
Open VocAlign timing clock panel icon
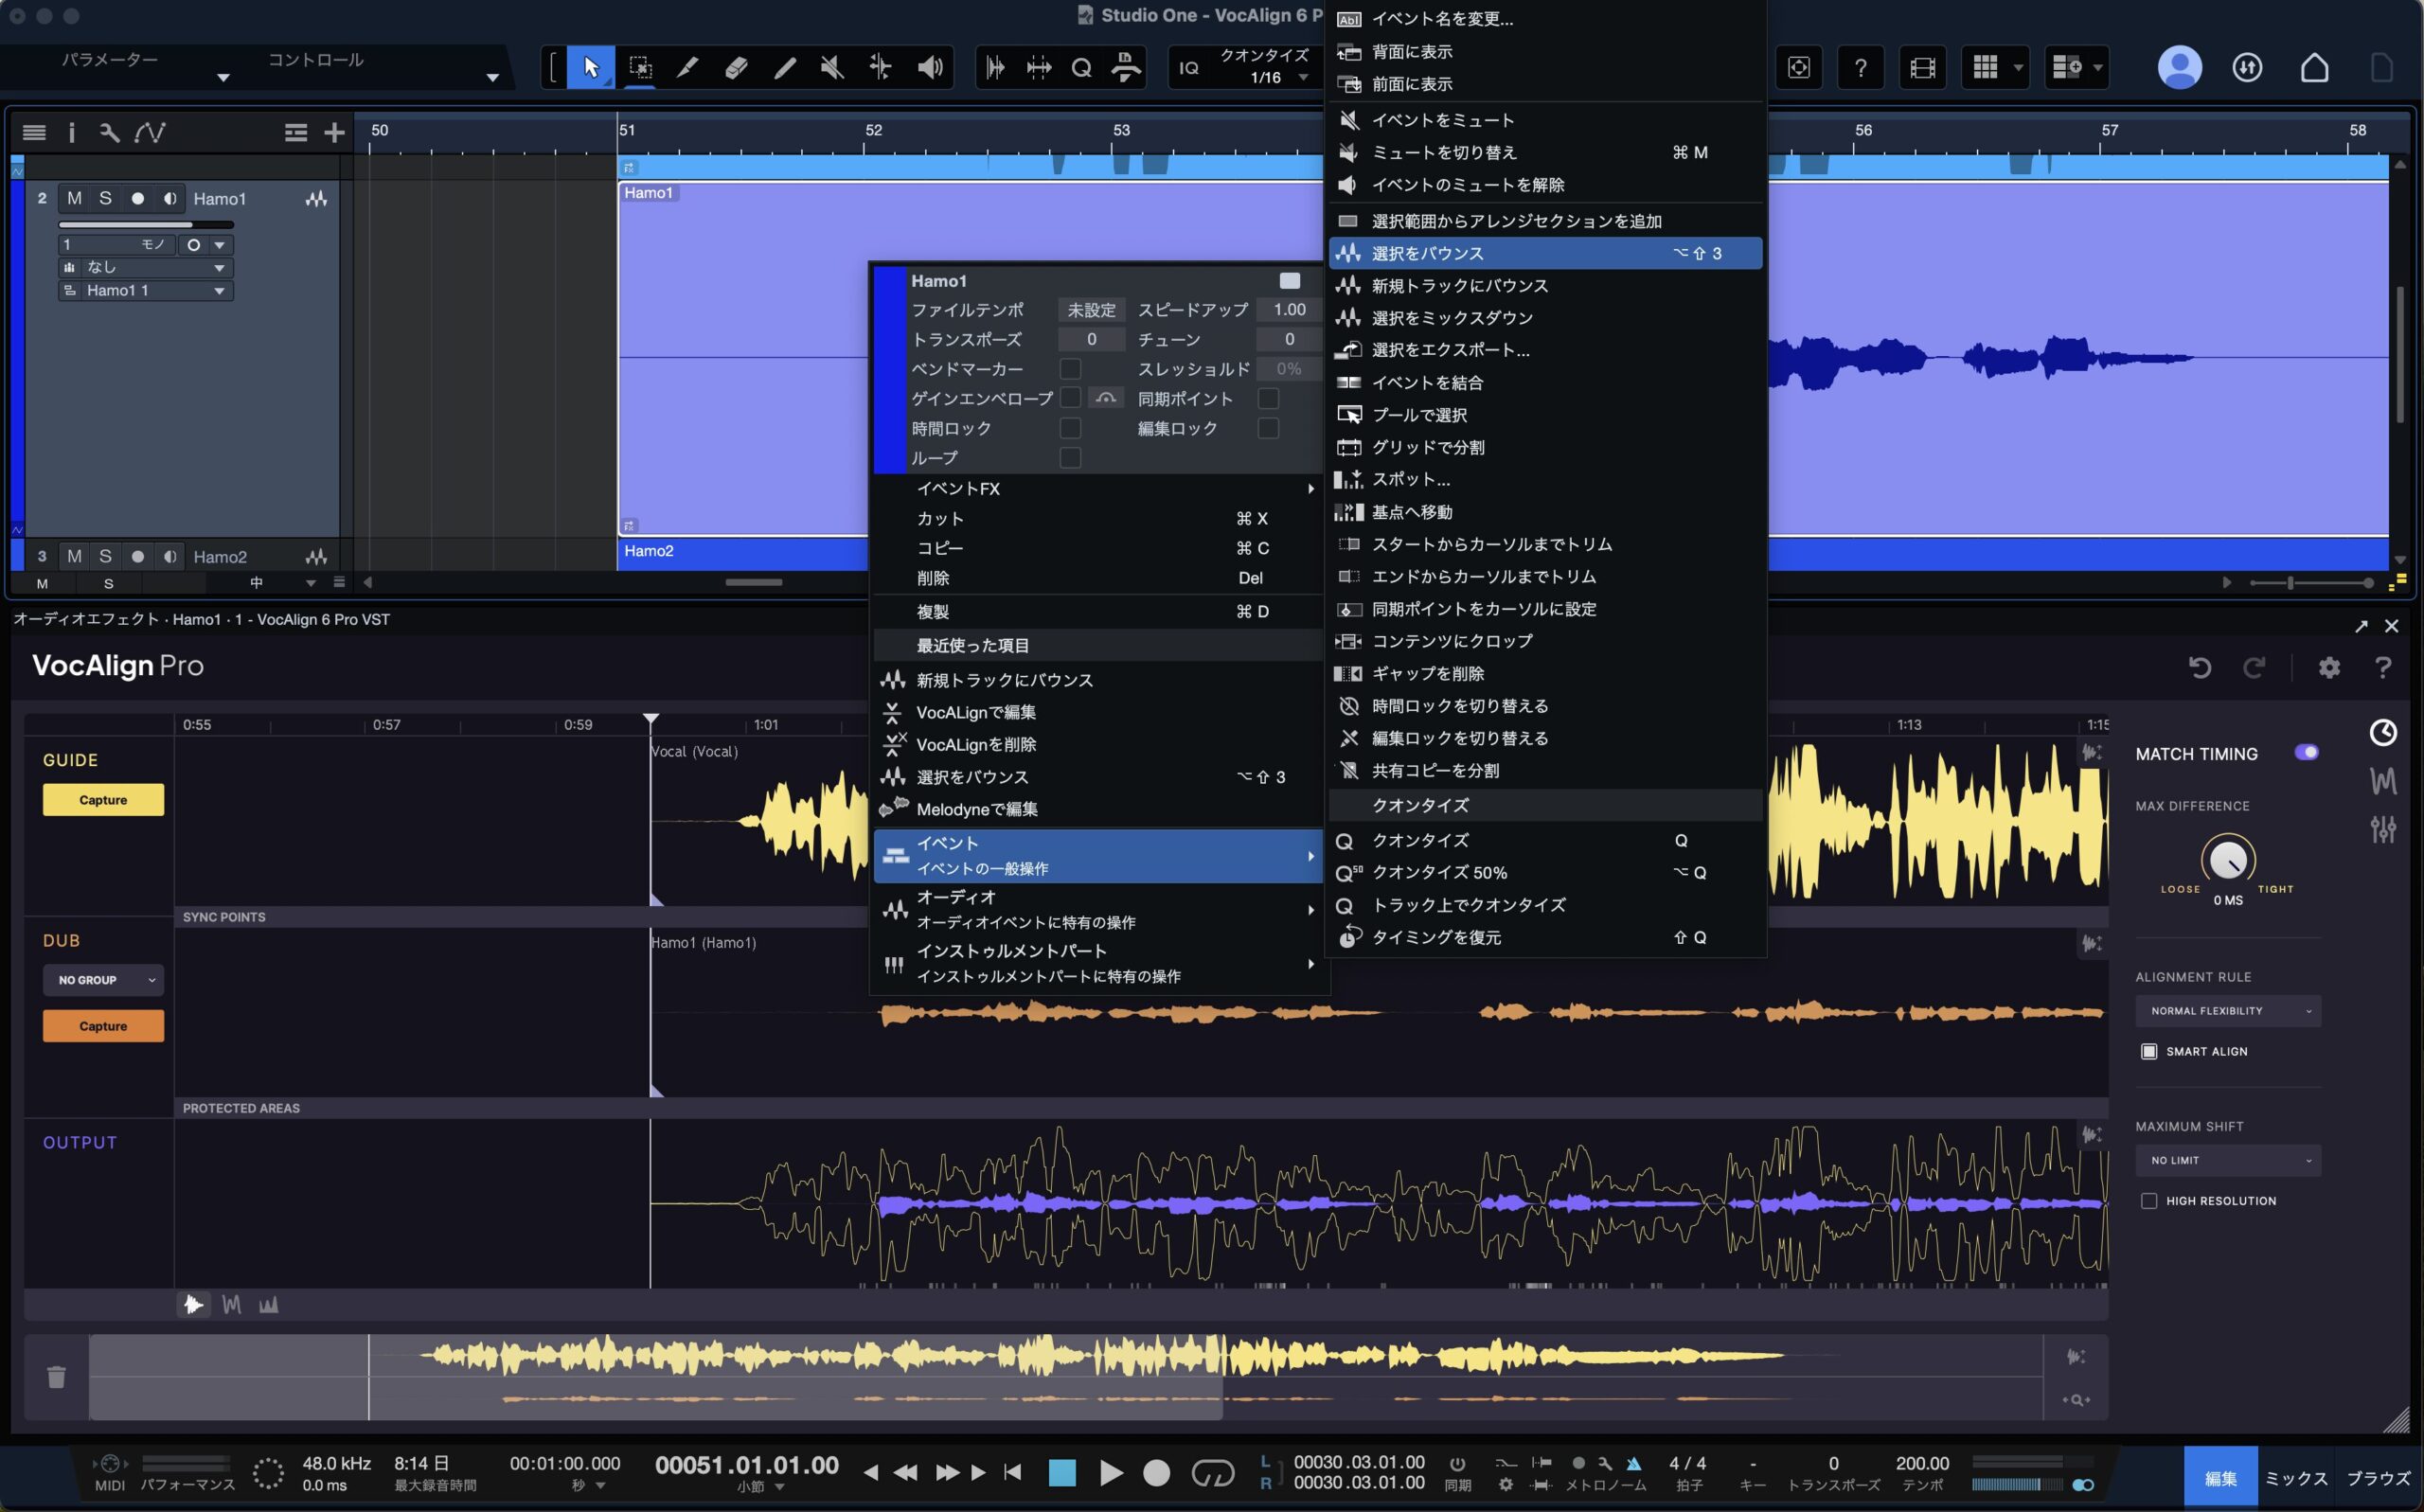(x=2383, y=733)
